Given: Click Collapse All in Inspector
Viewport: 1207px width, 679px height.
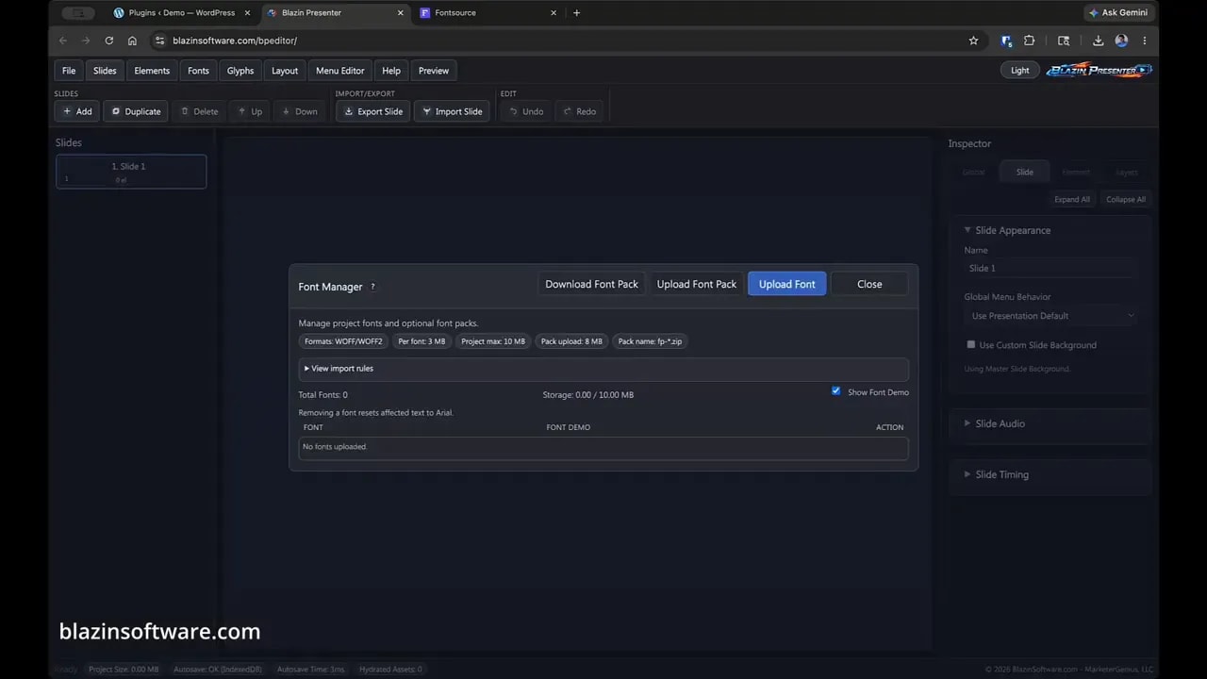Looking at the screenshot, I should (1126, 199).
